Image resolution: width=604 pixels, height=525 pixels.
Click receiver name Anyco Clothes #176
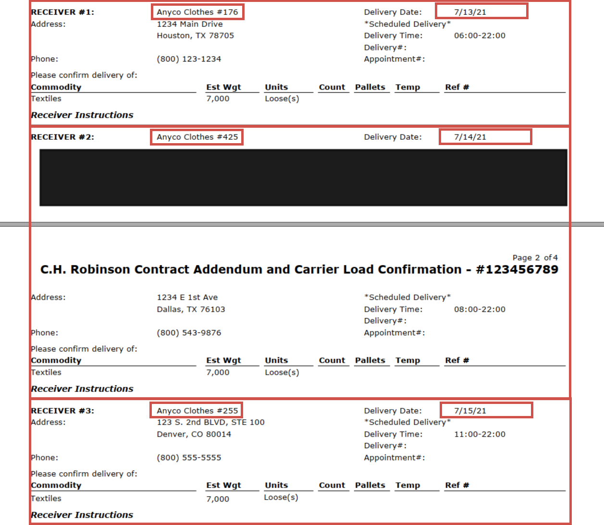point(197,12)
